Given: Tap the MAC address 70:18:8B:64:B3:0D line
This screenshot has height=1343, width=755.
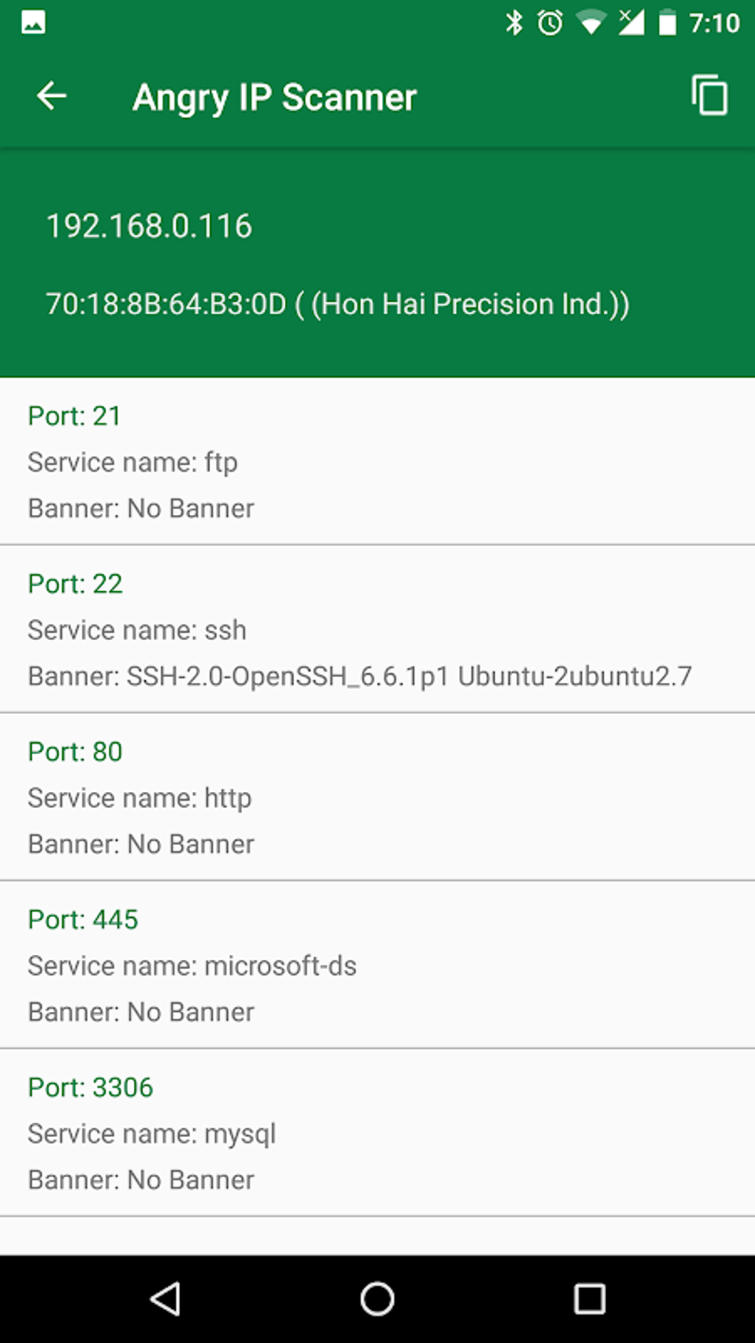Looking at the screenshot, I should 338,304.
